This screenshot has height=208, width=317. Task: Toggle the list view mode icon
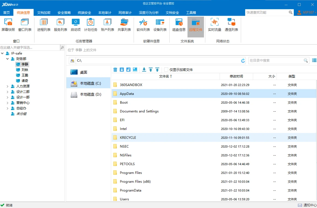[314, 60]
